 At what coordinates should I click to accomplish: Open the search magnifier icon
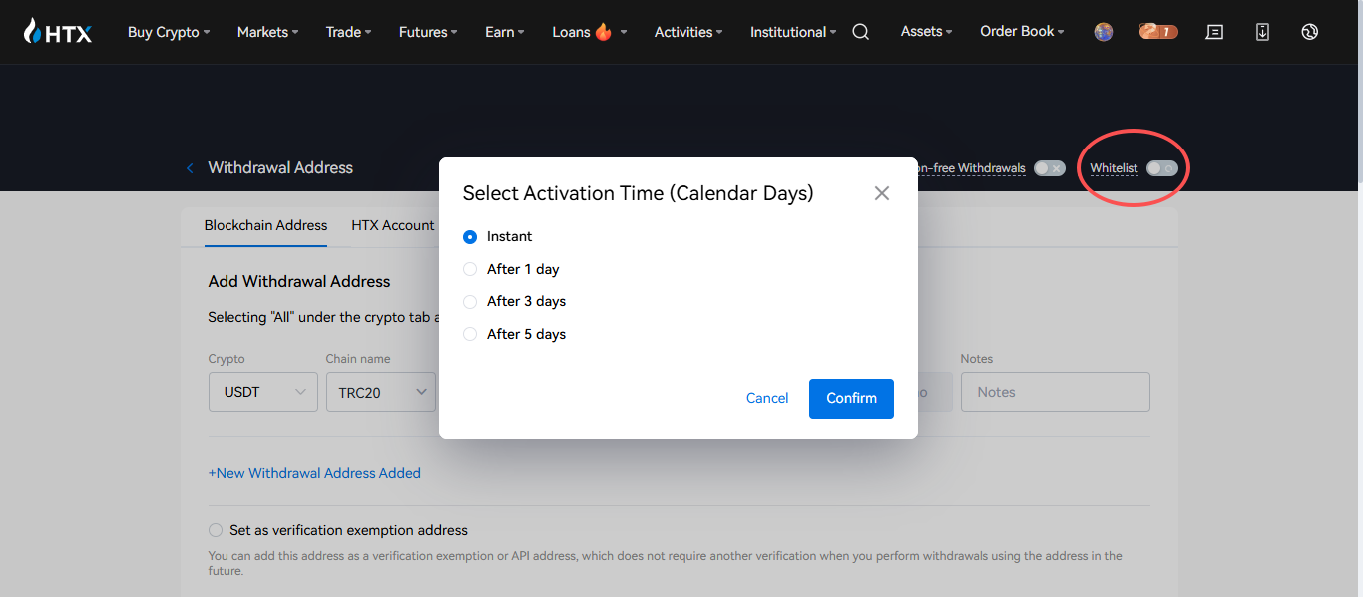coord(861,32)
